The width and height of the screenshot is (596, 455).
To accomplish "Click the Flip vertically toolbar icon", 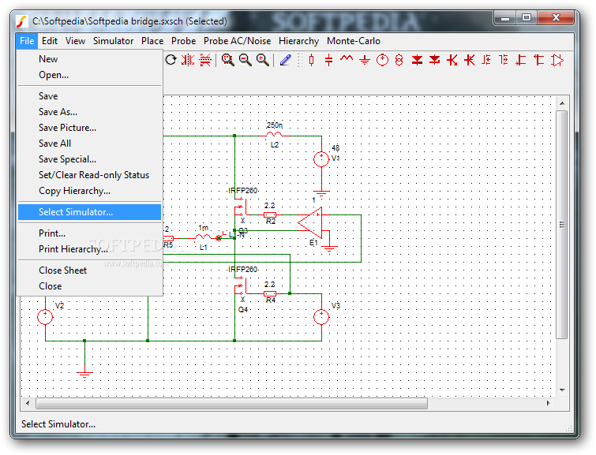I will (x=205, y=60).
